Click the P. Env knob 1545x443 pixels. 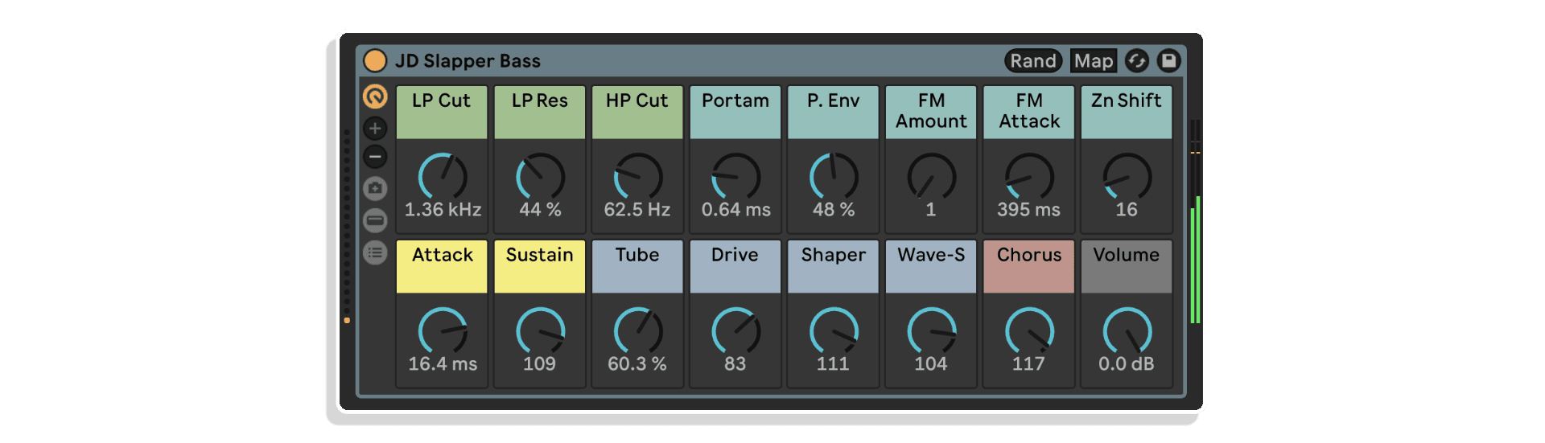point(834,177)
